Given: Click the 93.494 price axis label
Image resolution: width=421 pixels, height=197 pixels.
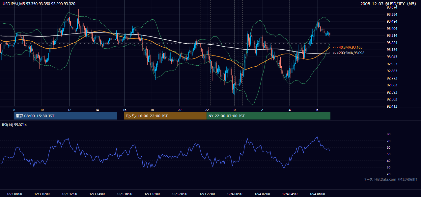Looking at the screenshot, I should coord(392,22).
